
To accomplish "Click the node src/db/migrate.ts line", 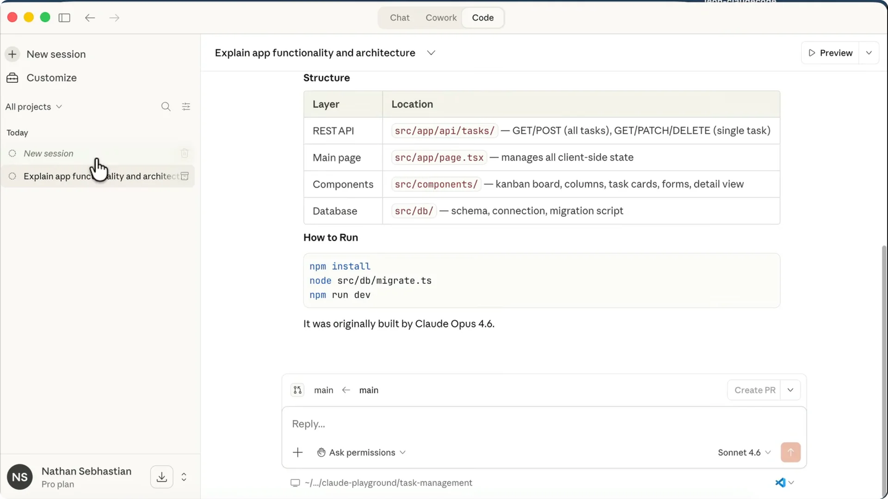I will 370,281.
